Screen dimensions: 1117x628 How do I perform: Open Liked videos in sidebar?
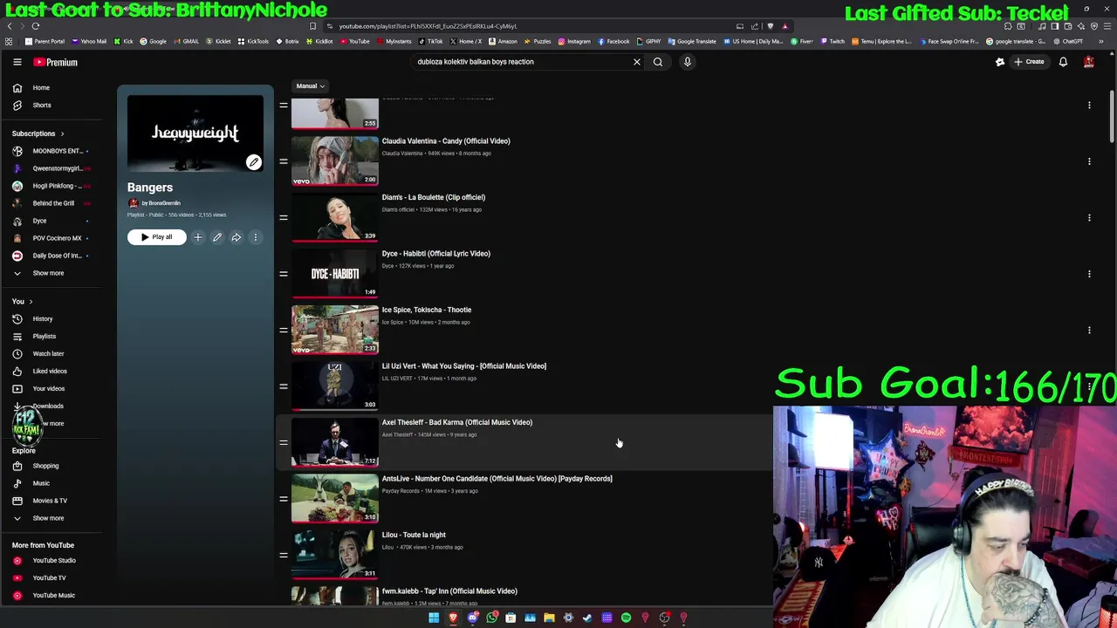[x=49, y=372]
